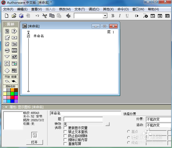Viewport: 172px width, 148px height.
Task: Enable 禁止文本查找 checkbox
Action: [x=65, y=132]
